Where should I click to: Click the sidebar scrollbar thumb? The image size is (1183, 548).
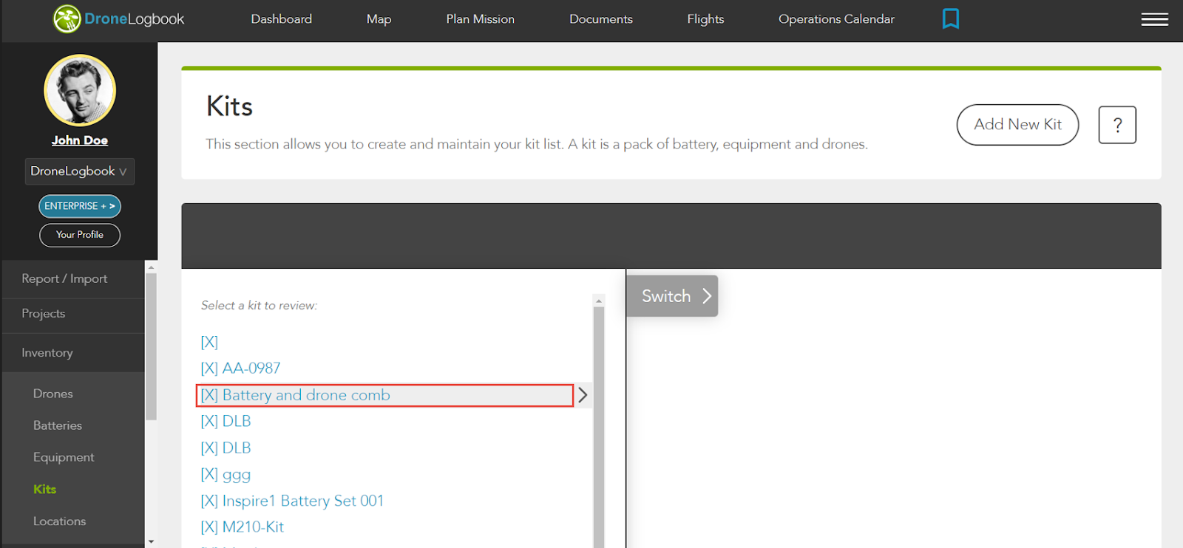click(151, 347)
